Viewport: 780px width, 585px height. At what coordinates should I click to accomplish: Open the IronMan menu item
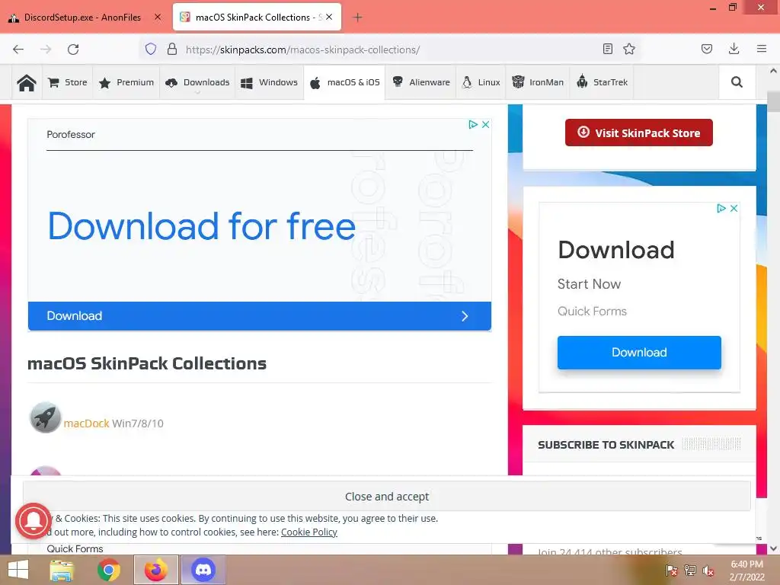point(538,82)
